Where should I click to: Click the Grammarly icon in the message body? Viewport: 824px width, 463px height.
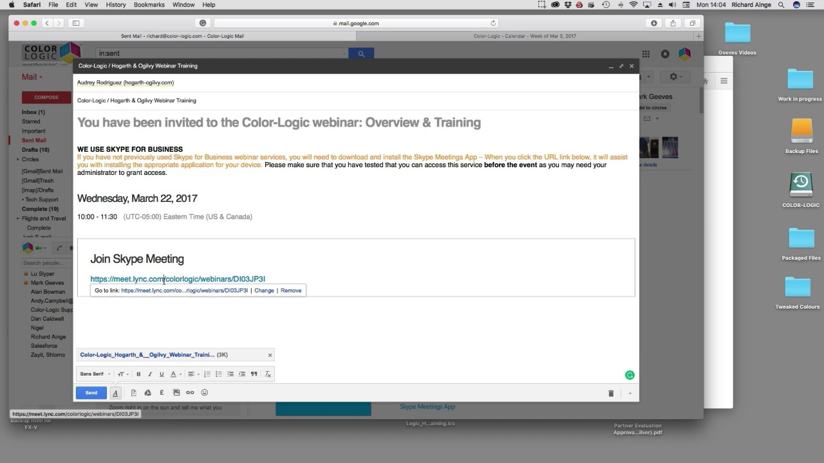point(630,375)
